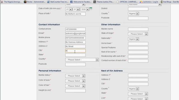The height and width of the screenshot is (100, 179).
Task: Open Contact Information Country dropdown
Action: point(82,60)
